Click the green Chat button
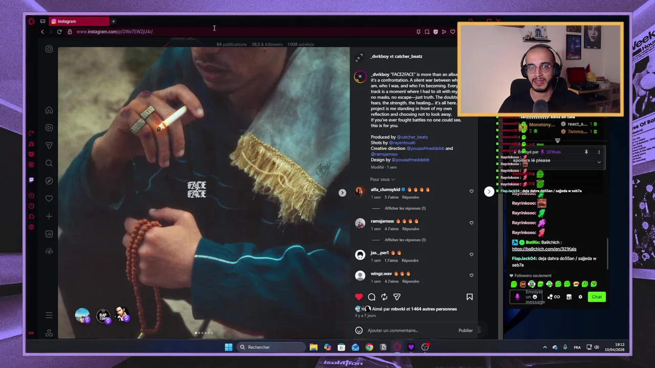 click(x=597, y=297)
